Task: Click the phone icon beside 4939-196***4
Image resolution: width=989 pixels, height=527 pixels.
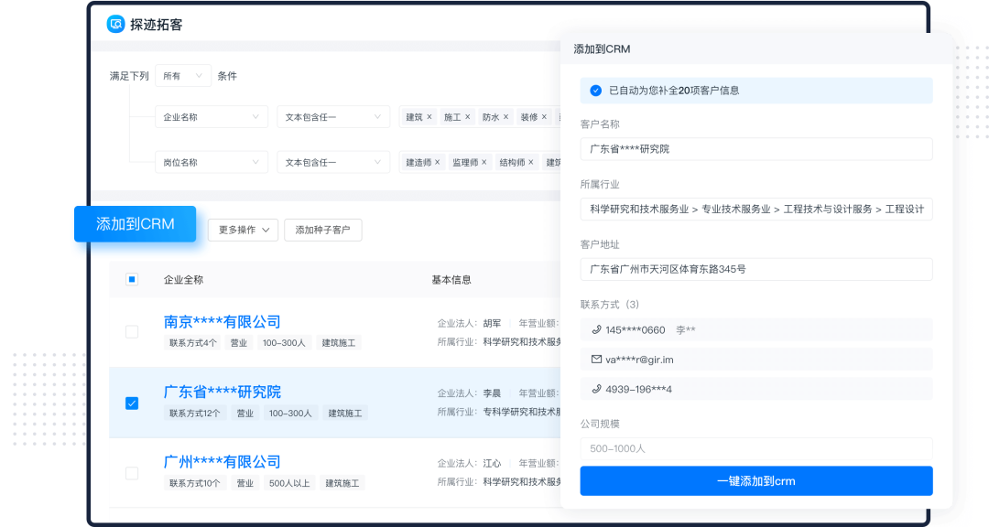Action: click(x=595, y=388)
